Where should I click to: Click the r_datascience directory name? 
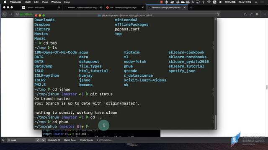coord(138,75)
